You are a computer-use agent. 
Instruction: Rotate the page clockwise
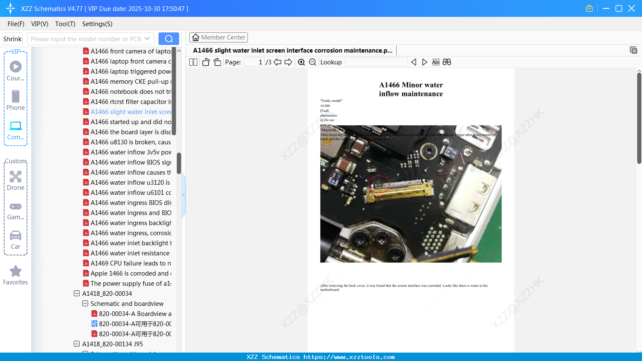(217, 62)
